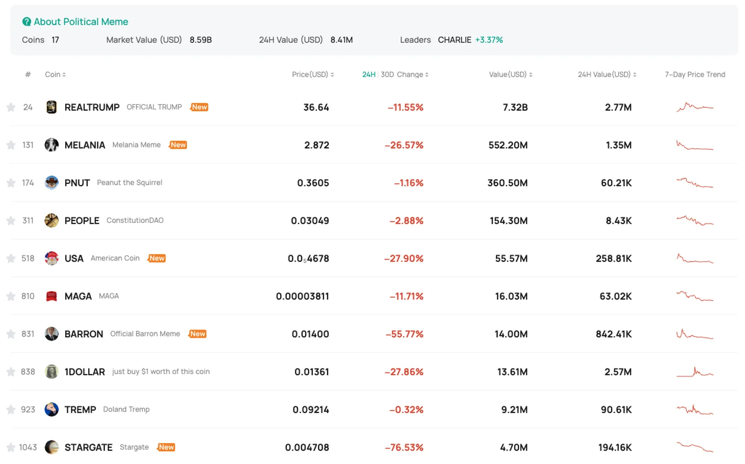The height and width of the screenshot is (464, 745).
Task: Click the 1DOLLAR coin logo
Action: tap(52, 371)
